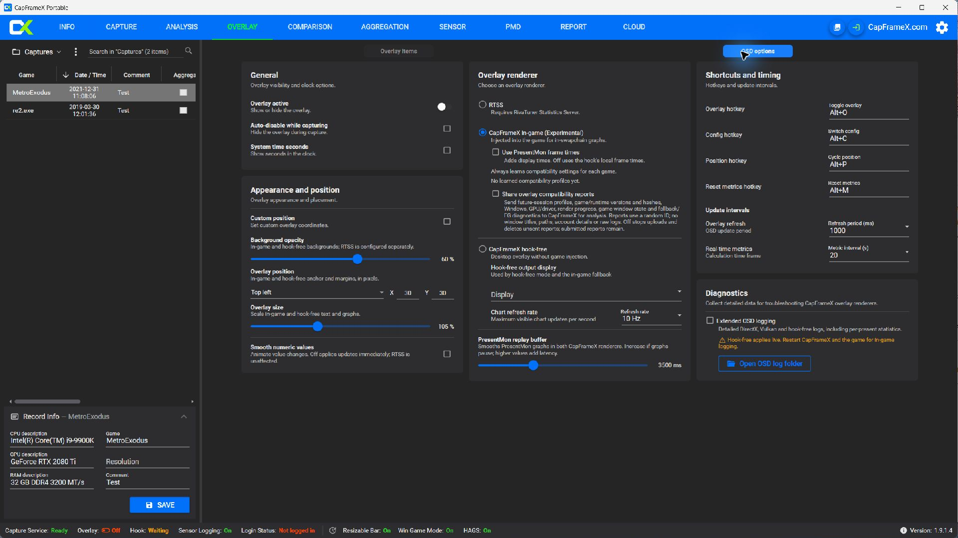Click Open OSD log folder button
This screenshot has height=538, width=958.
(764, 364)
